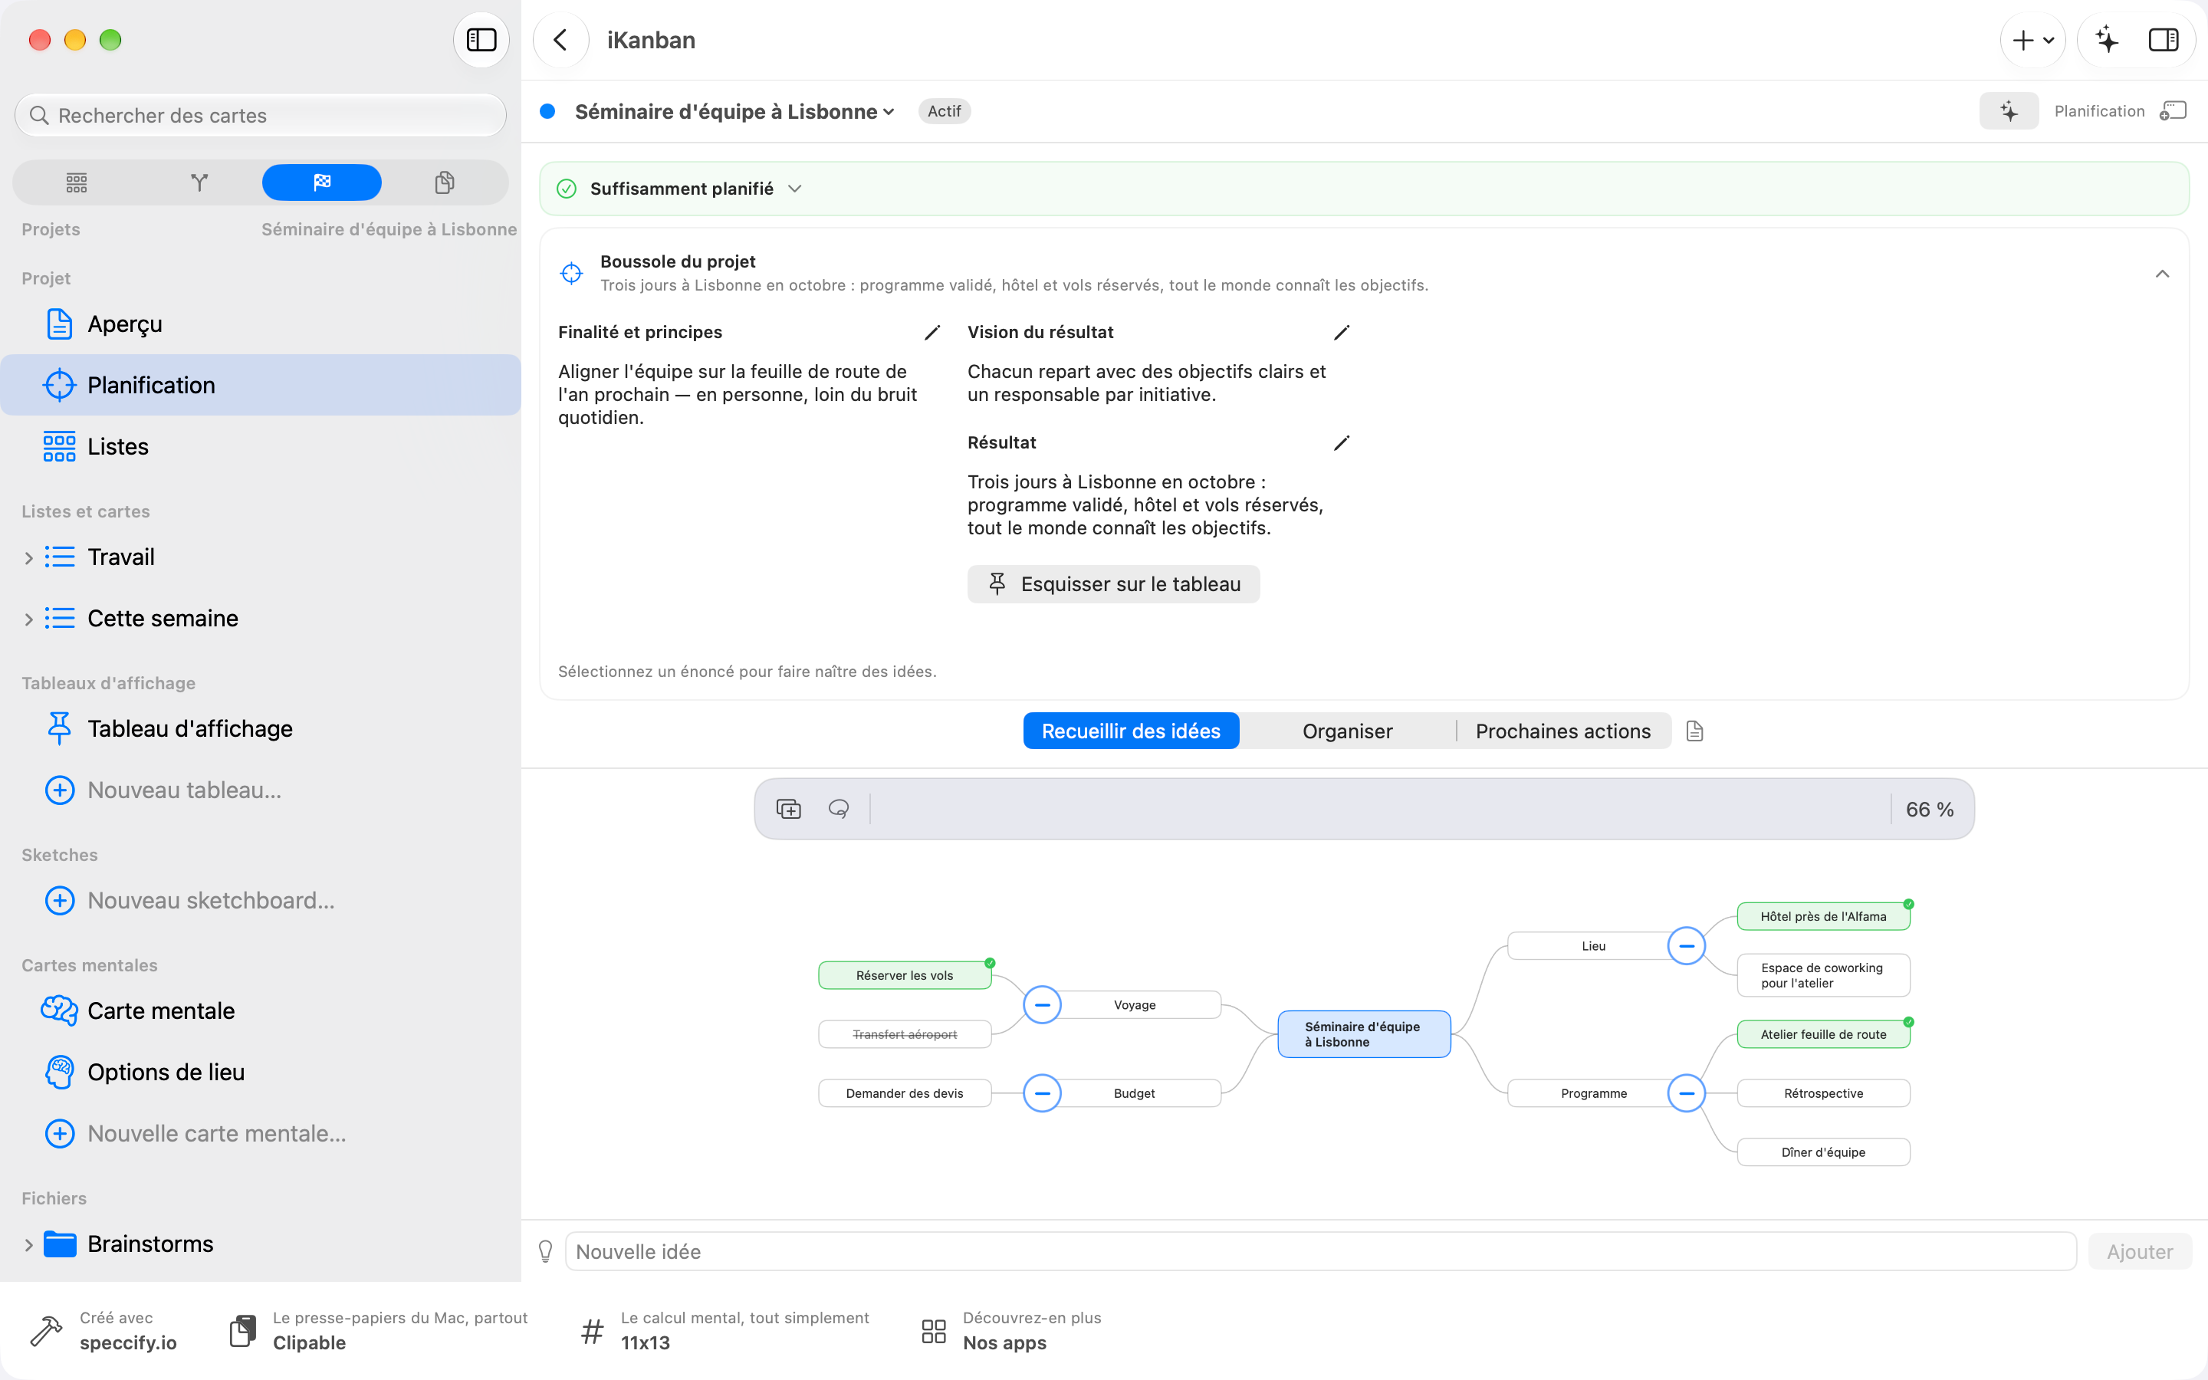Image resolution: width=2208 pixels, height=1380 pixels.
Task: Select the checkered flag projects tab
Action: pos(321,182)
